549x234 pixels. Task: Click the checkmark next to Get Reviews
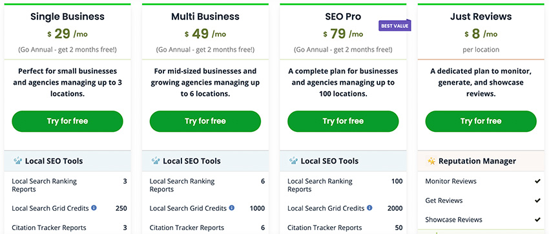point(537,200)
